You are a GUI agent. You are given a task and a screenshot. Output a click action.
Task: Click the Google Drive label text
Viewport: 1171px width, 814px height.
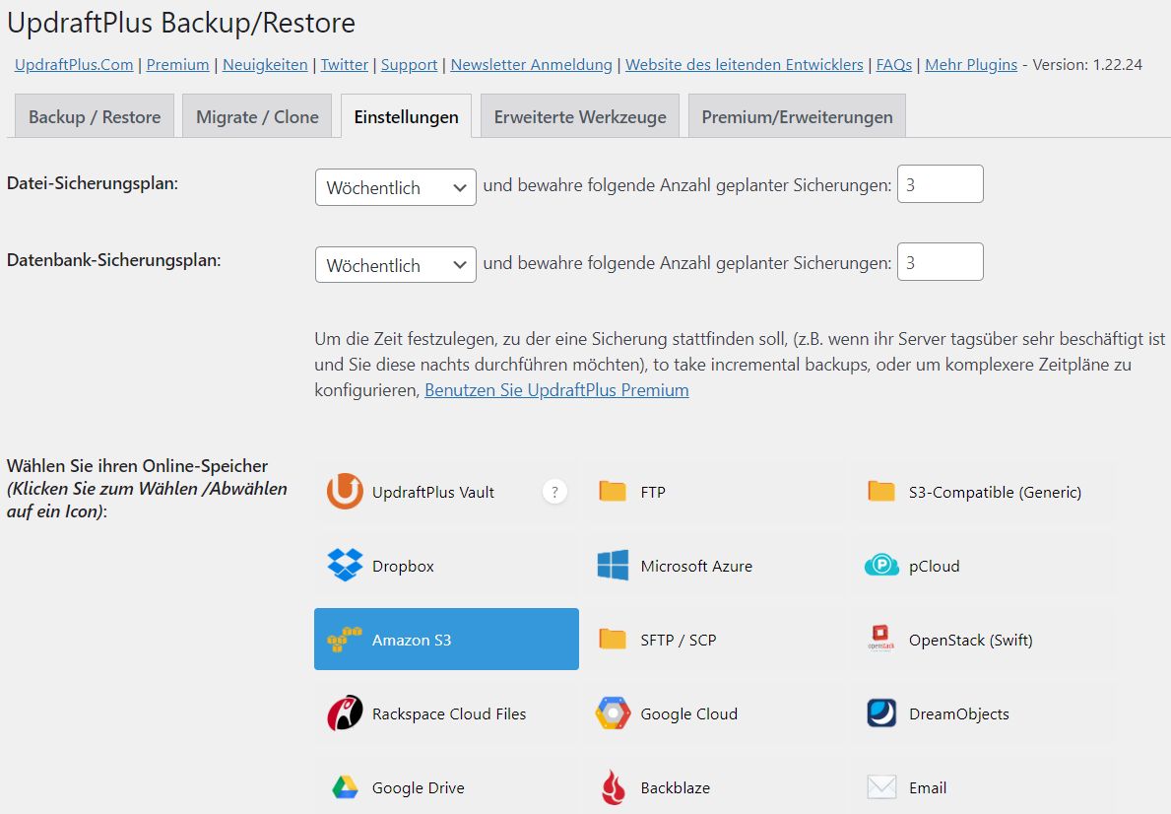tap(419, 787)
